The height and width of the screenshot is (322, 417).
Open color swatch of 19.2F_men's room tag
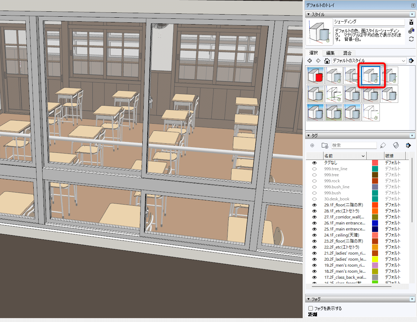[x=375, y=265]
